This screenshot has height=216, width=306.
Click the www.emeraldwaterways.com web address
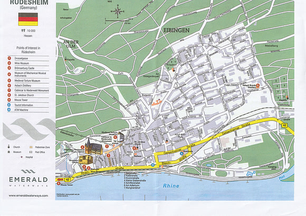click(28, 196)
